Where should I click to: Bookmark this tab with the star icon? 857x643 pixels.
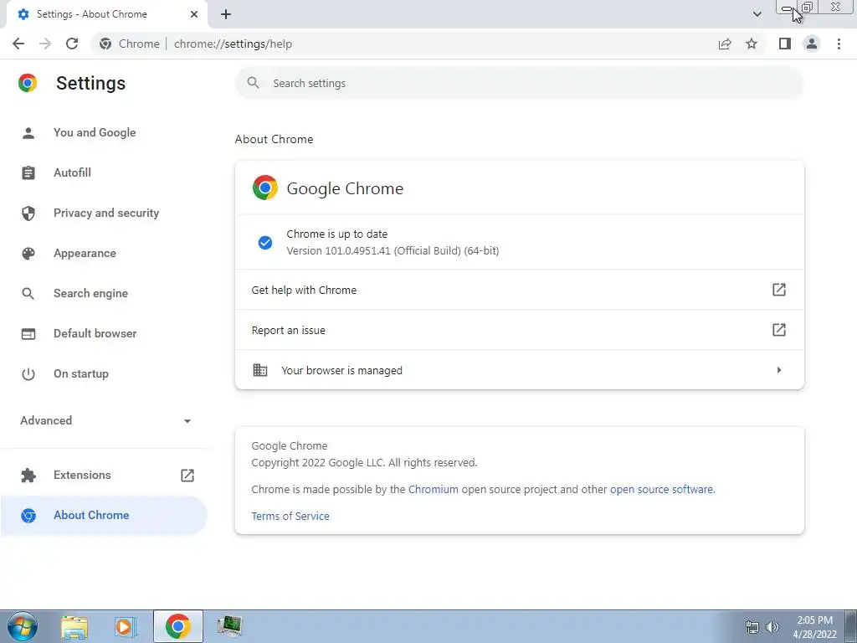[x=752, y=44]
